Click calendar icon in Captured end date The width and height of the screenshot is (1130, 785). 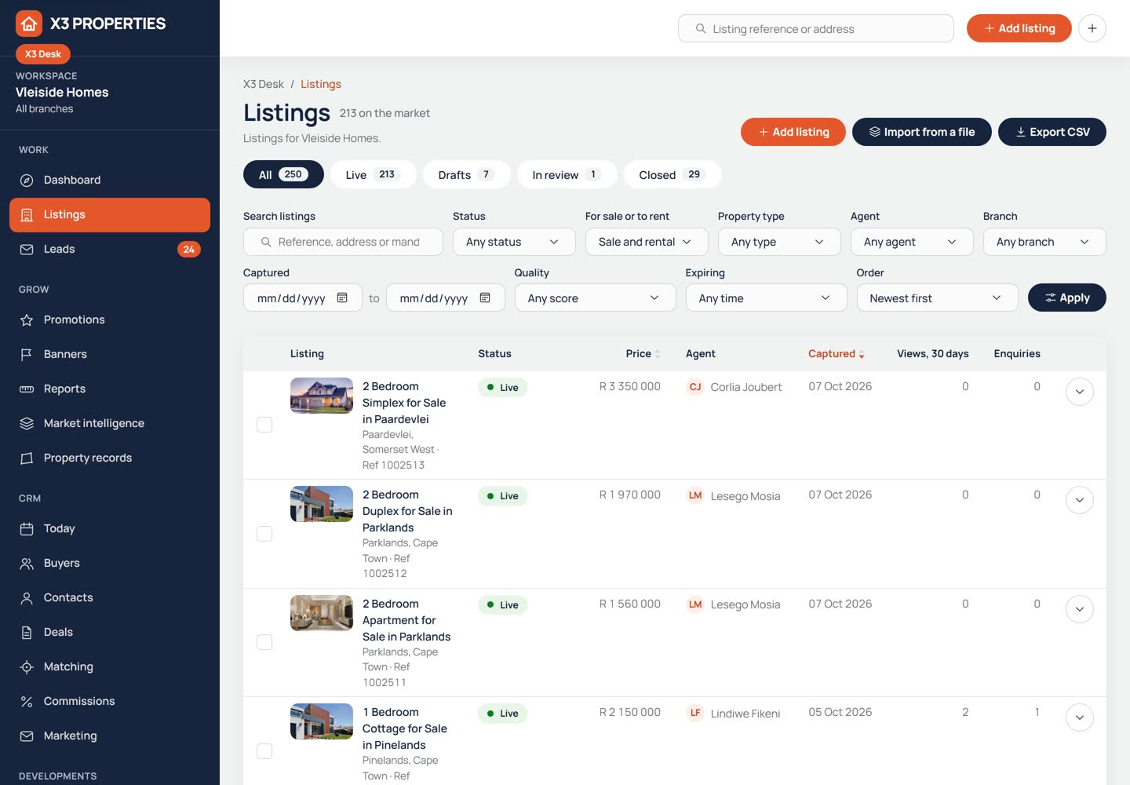pyautogui.click(x=485, y=298)
